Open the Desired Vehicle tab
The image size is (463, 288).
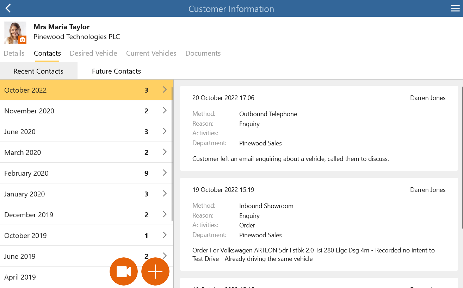(x=93, y=53)
